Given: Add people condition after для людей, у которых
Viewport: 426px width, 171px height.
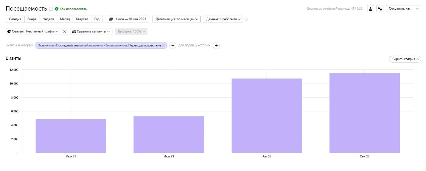Looking at the screenshot, I should 216,45.
